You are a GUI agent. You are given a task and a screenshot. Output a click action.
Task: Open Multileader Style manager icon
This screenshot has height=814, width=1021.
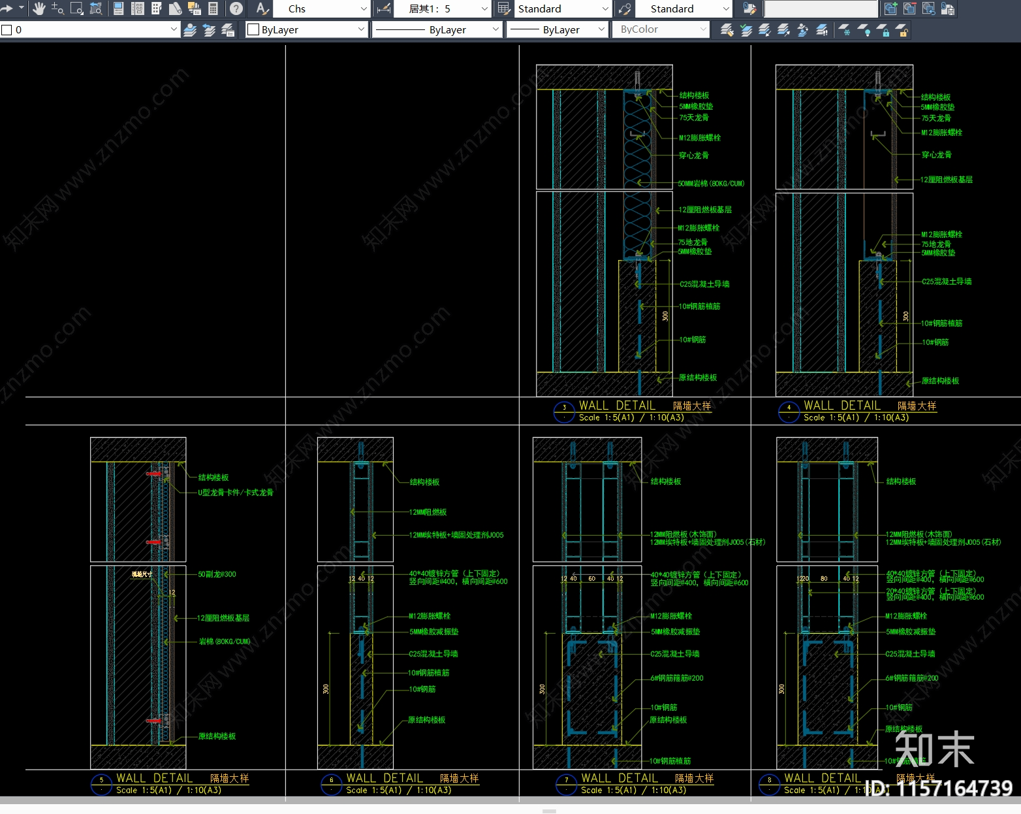pyautogui.click(x=625, y=8)
